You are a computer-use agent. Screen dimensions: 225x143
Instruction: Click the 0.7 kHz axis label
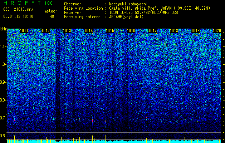tap(3, 118)
